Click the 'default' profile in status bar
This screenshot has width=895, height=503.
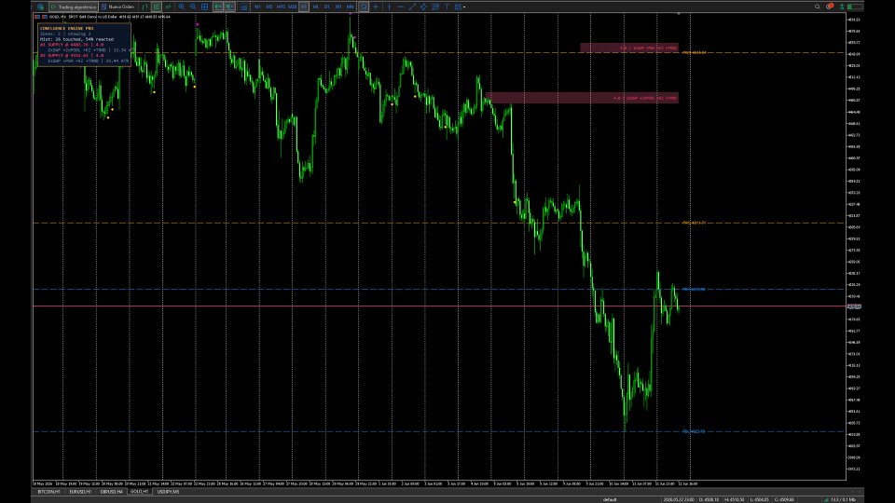point(610,499)
